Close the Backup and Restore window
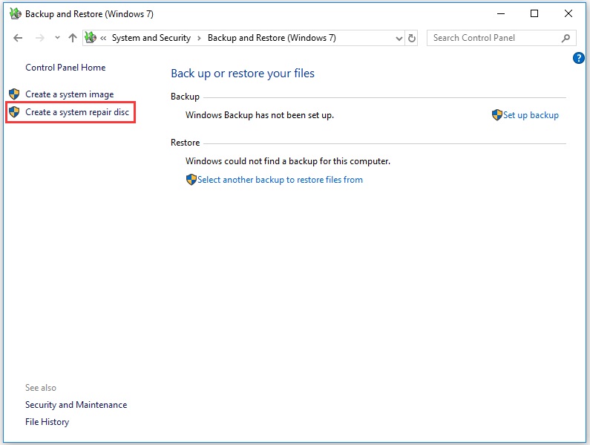Viewport: 590px width, 445px height. 568,13
